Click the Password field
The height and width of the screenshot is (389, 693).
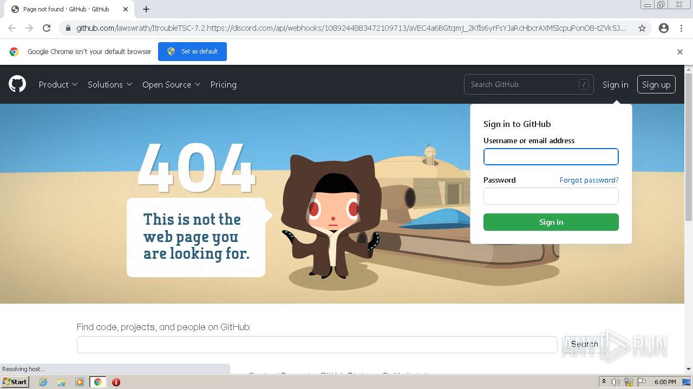tap(551, 196)
